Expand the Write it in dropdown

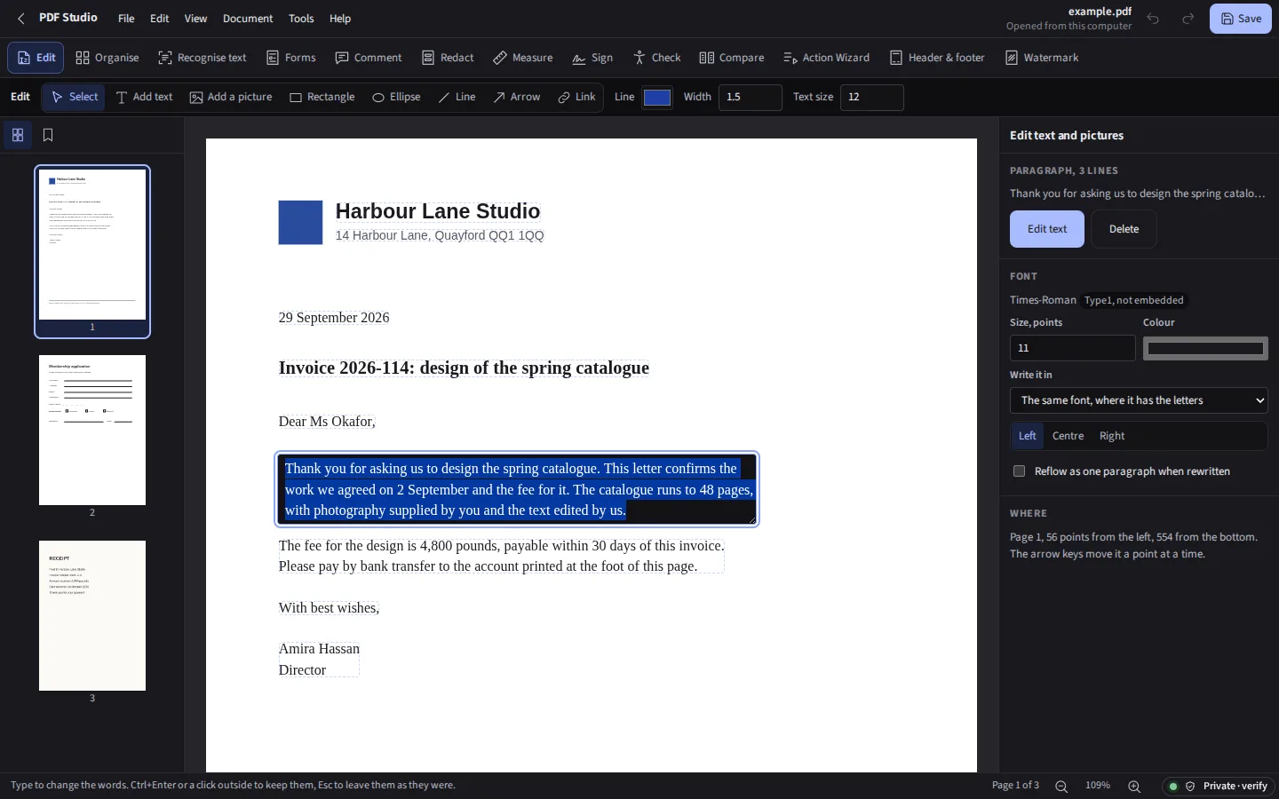tap(1139, 400)
